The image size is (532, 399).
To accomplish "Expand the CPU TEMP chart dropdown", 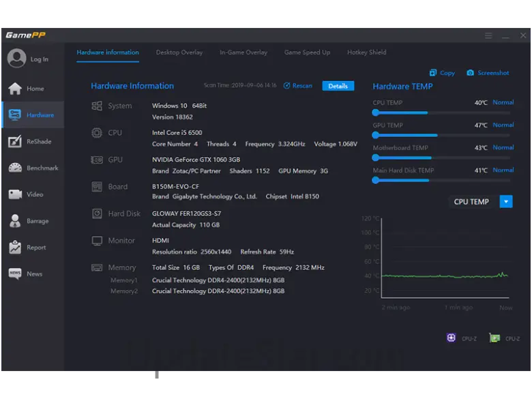I will point(505,201).
